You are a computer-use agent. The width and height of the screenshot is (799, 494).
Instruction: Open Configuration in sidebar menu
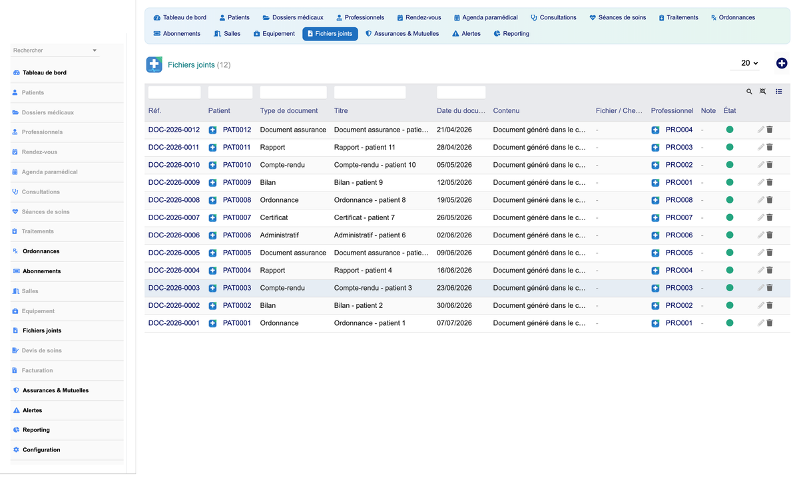41,450
